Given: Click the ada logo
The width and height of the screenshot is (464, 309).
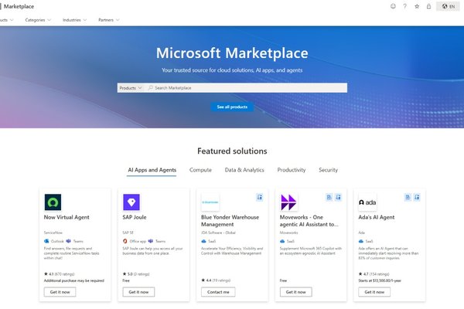Looking at the screenshot, I should (367, 202).
